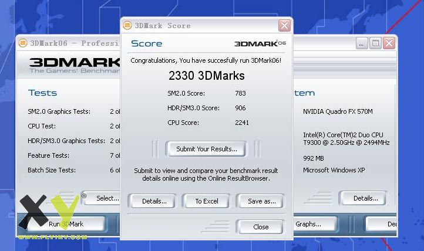Export score To Excel
Screen dimensions: 424x251
(207, 201)
